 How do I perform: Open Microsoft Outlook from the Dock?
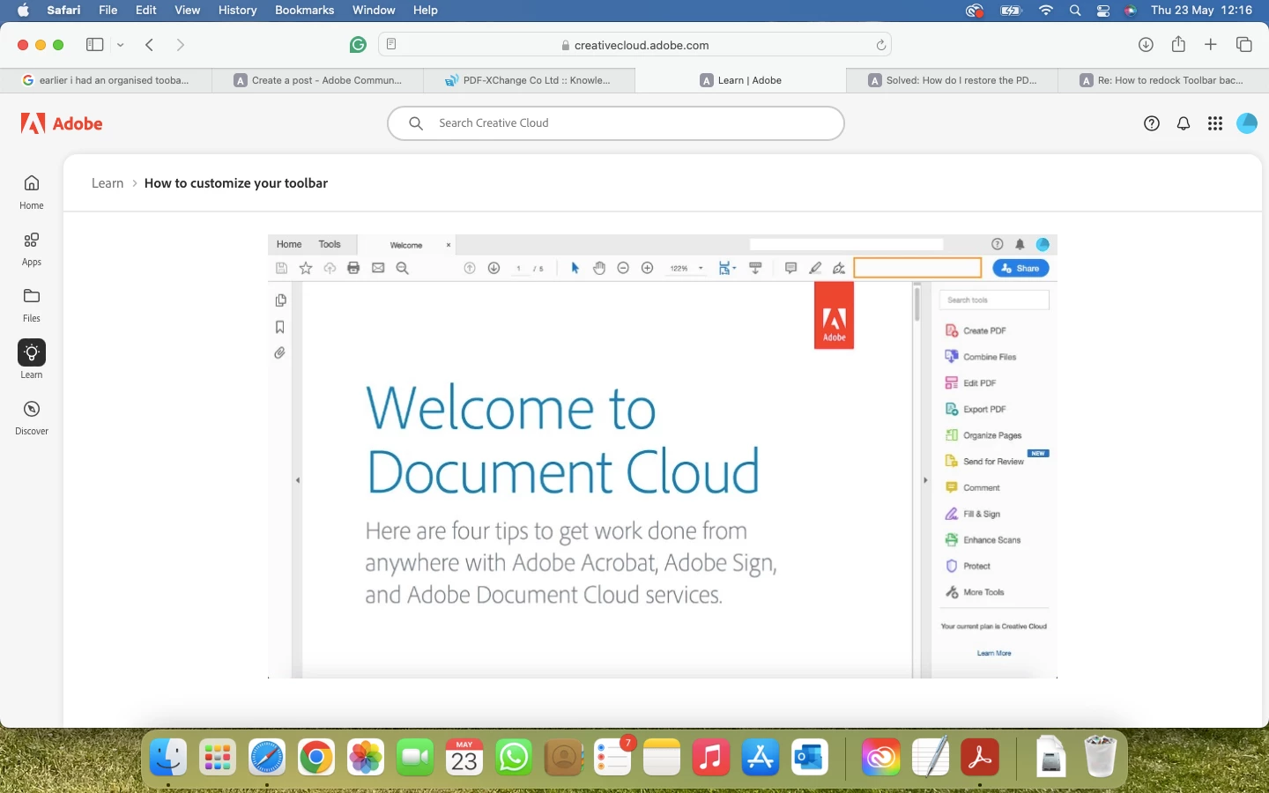pos(810,756)
